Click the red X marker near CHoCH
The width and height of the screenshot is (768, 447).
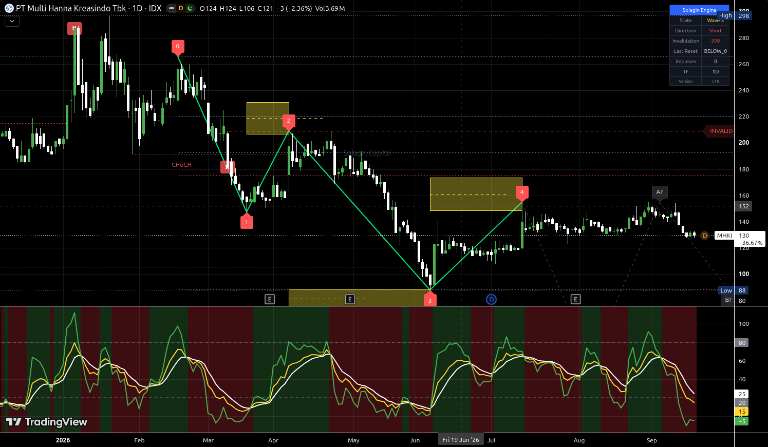[x=227, y=167]
